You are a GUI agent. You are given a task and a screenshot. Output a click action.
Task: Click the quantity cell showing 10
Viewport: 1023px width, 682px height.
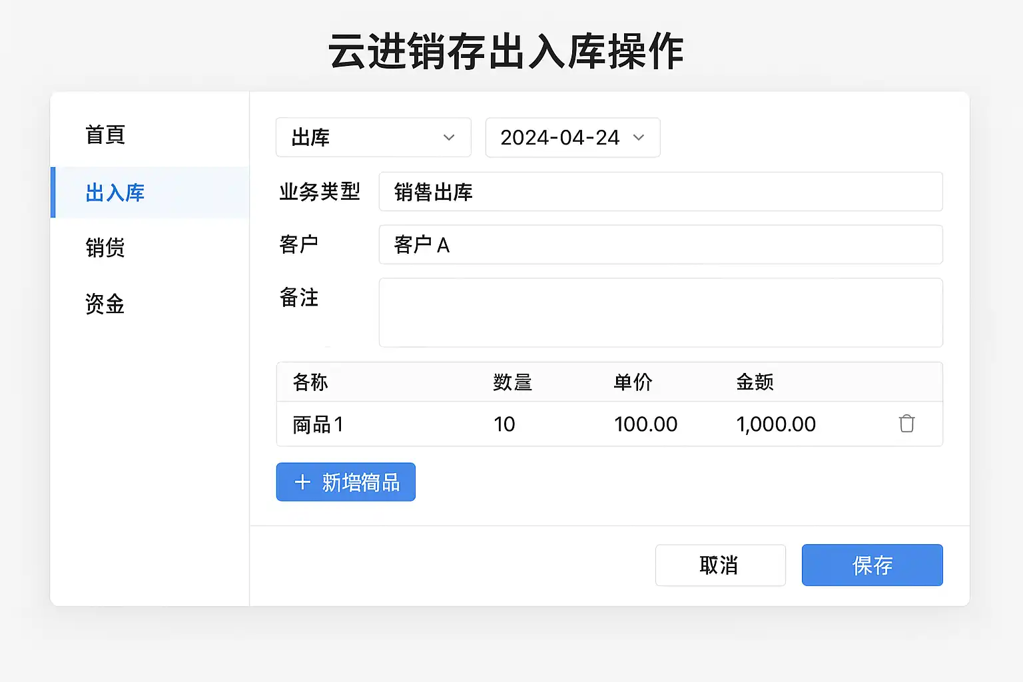click(504, 424)
